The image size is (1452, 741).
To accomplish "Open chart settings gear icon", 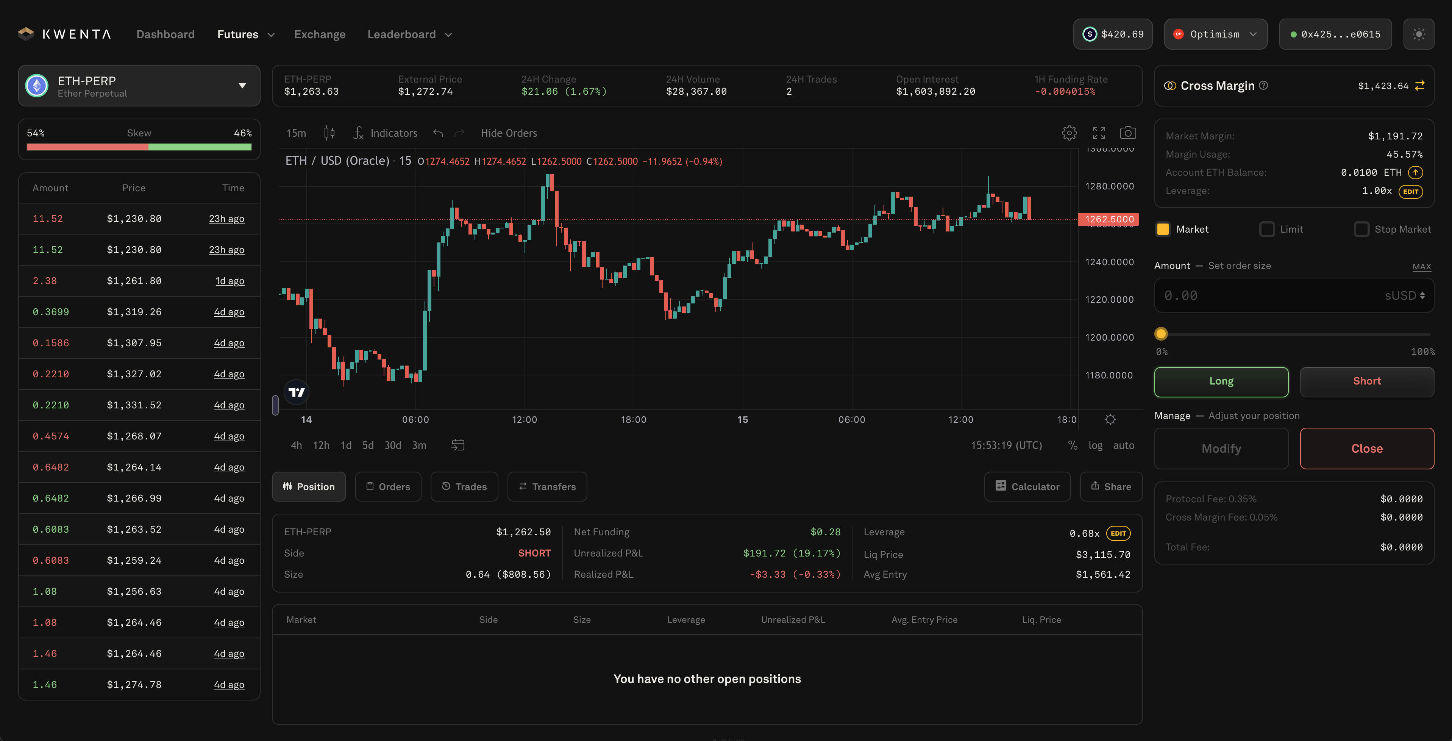I will [1069, 133].
